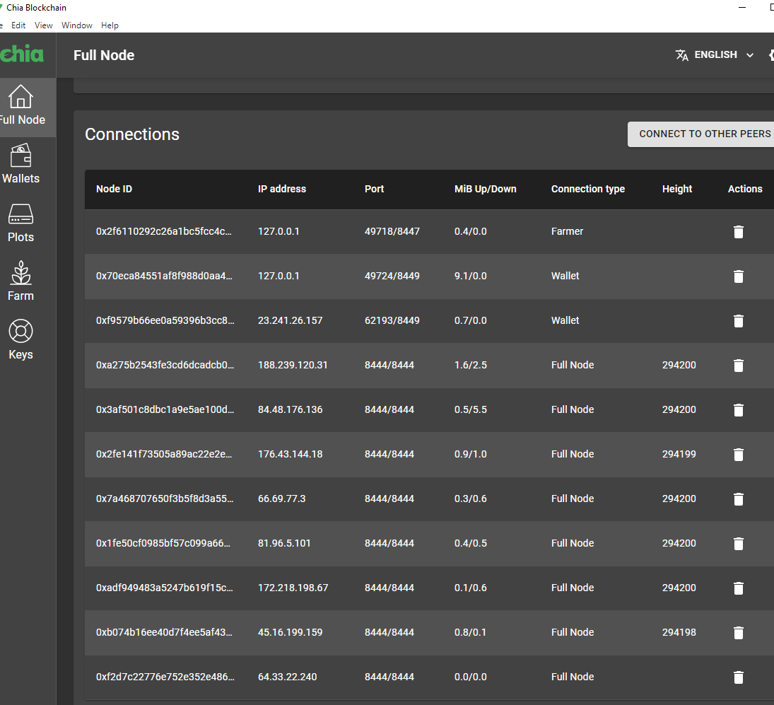Click the Connections section heading
The height and width of the screenshot is (705, 774).
click(x=132, y=134)
